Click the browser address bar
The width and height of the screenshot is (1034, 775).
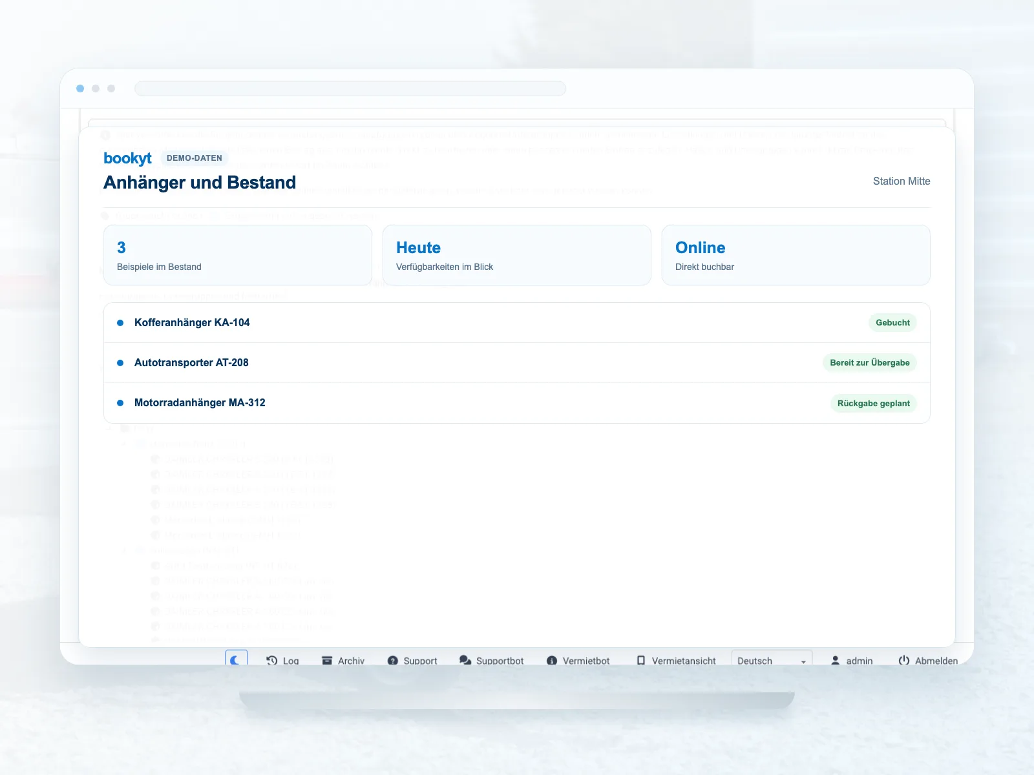click(x=350, y=88)
